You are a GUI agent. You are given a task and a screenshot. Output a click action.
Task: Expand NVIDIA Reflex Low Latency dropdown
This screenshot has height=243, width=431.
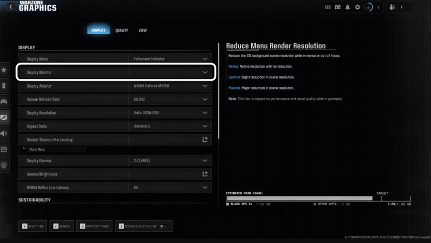pyautogui.click(x=205, y=188)
